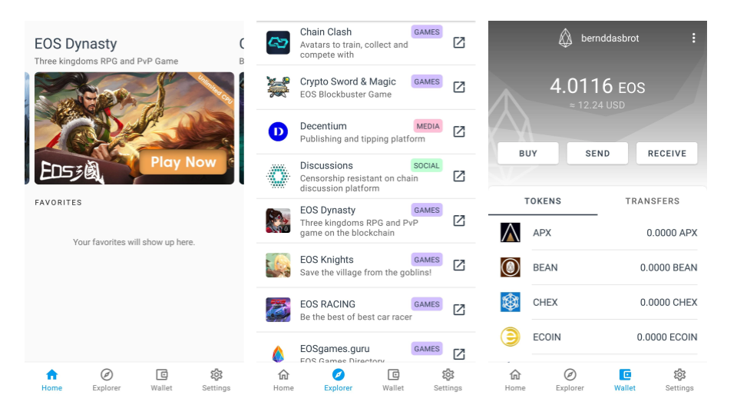Open external link for EOS Knights

coord(458,265)
